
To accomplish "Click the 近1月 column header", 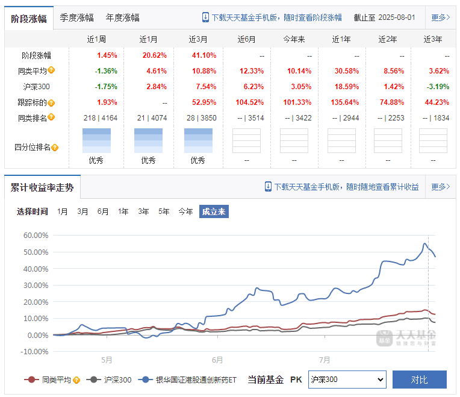I will [x=149, y=39].
